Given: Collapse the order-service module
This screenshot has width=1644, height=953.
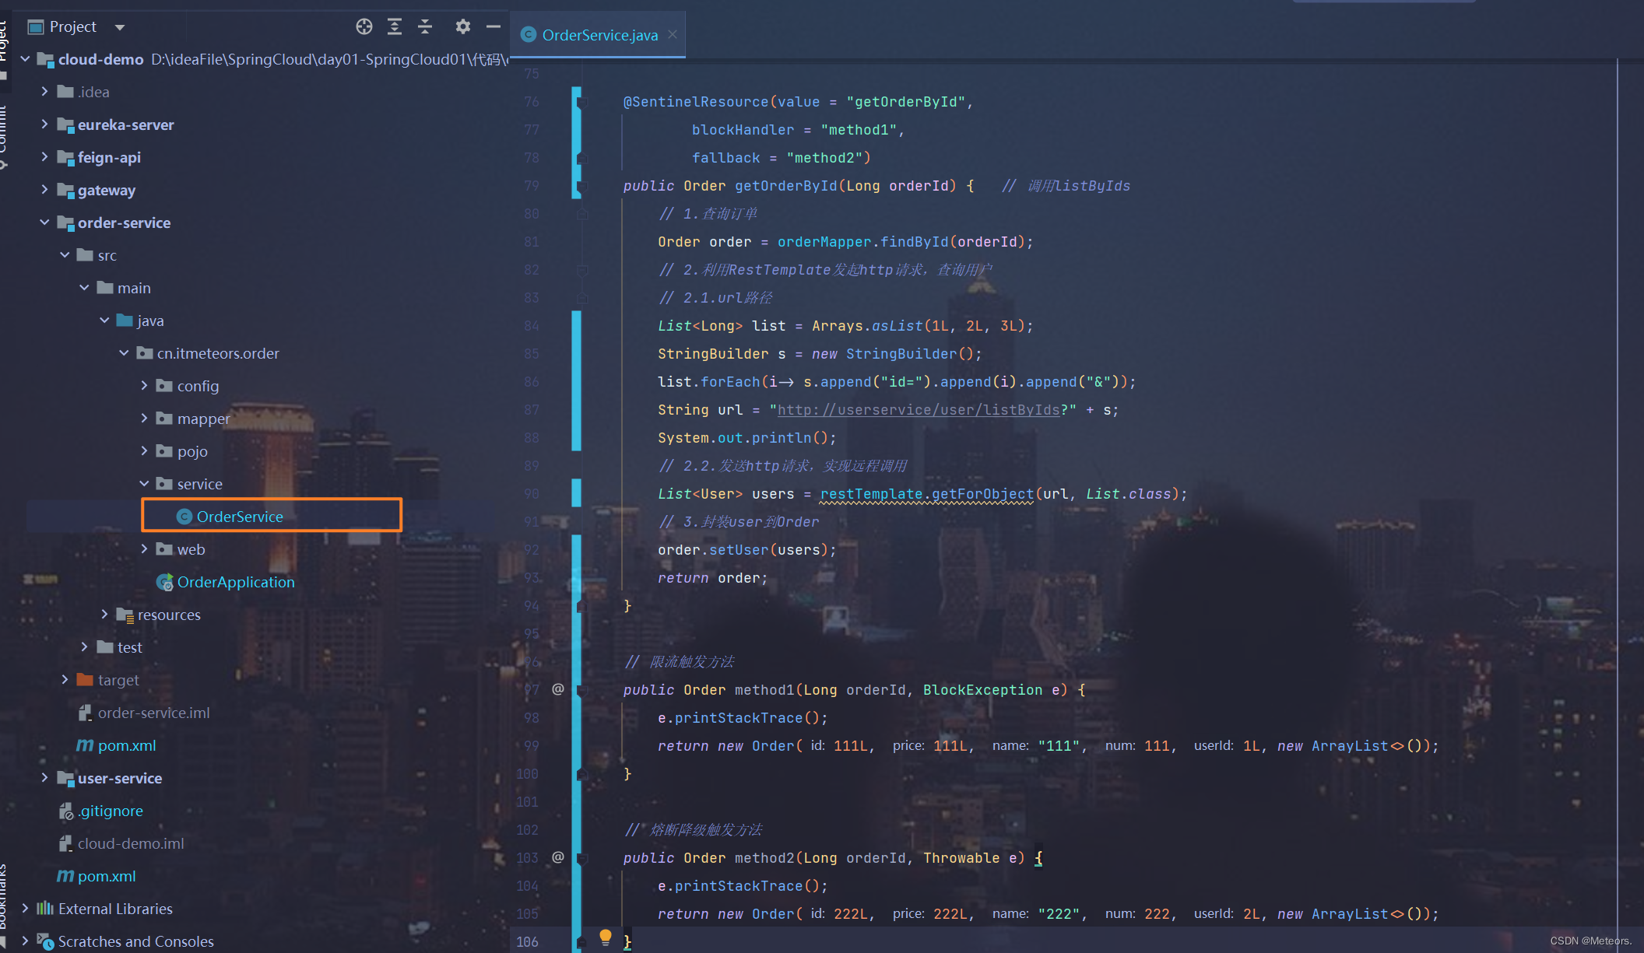Looking at the screenshot, I should point(44,222).
